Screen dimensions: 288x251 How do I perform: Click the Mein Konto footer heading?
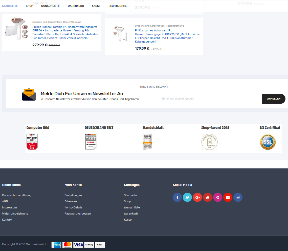tap(73, 185)
